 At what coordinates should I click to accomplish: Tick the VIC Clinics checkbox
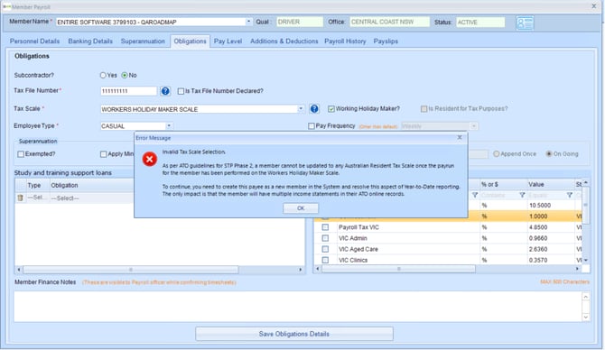[325, 260]
